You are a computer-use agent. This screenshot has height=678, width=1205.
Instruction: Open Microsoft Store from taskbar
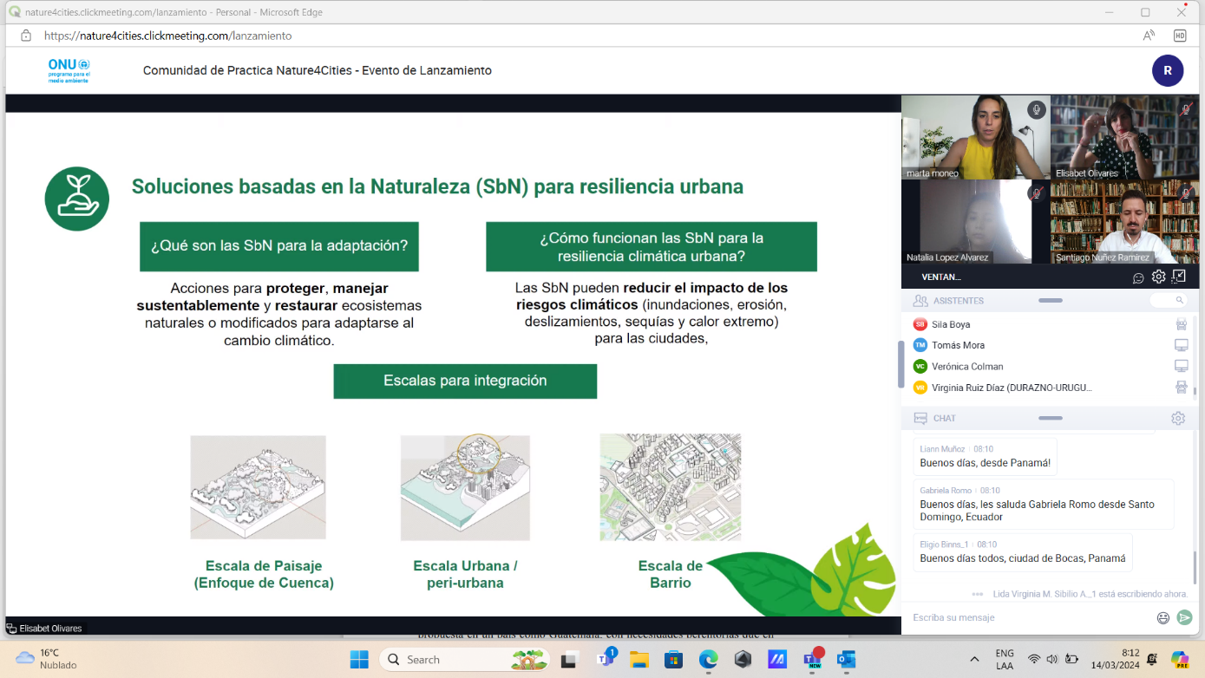pyautogui.click(x=674, y=659)
